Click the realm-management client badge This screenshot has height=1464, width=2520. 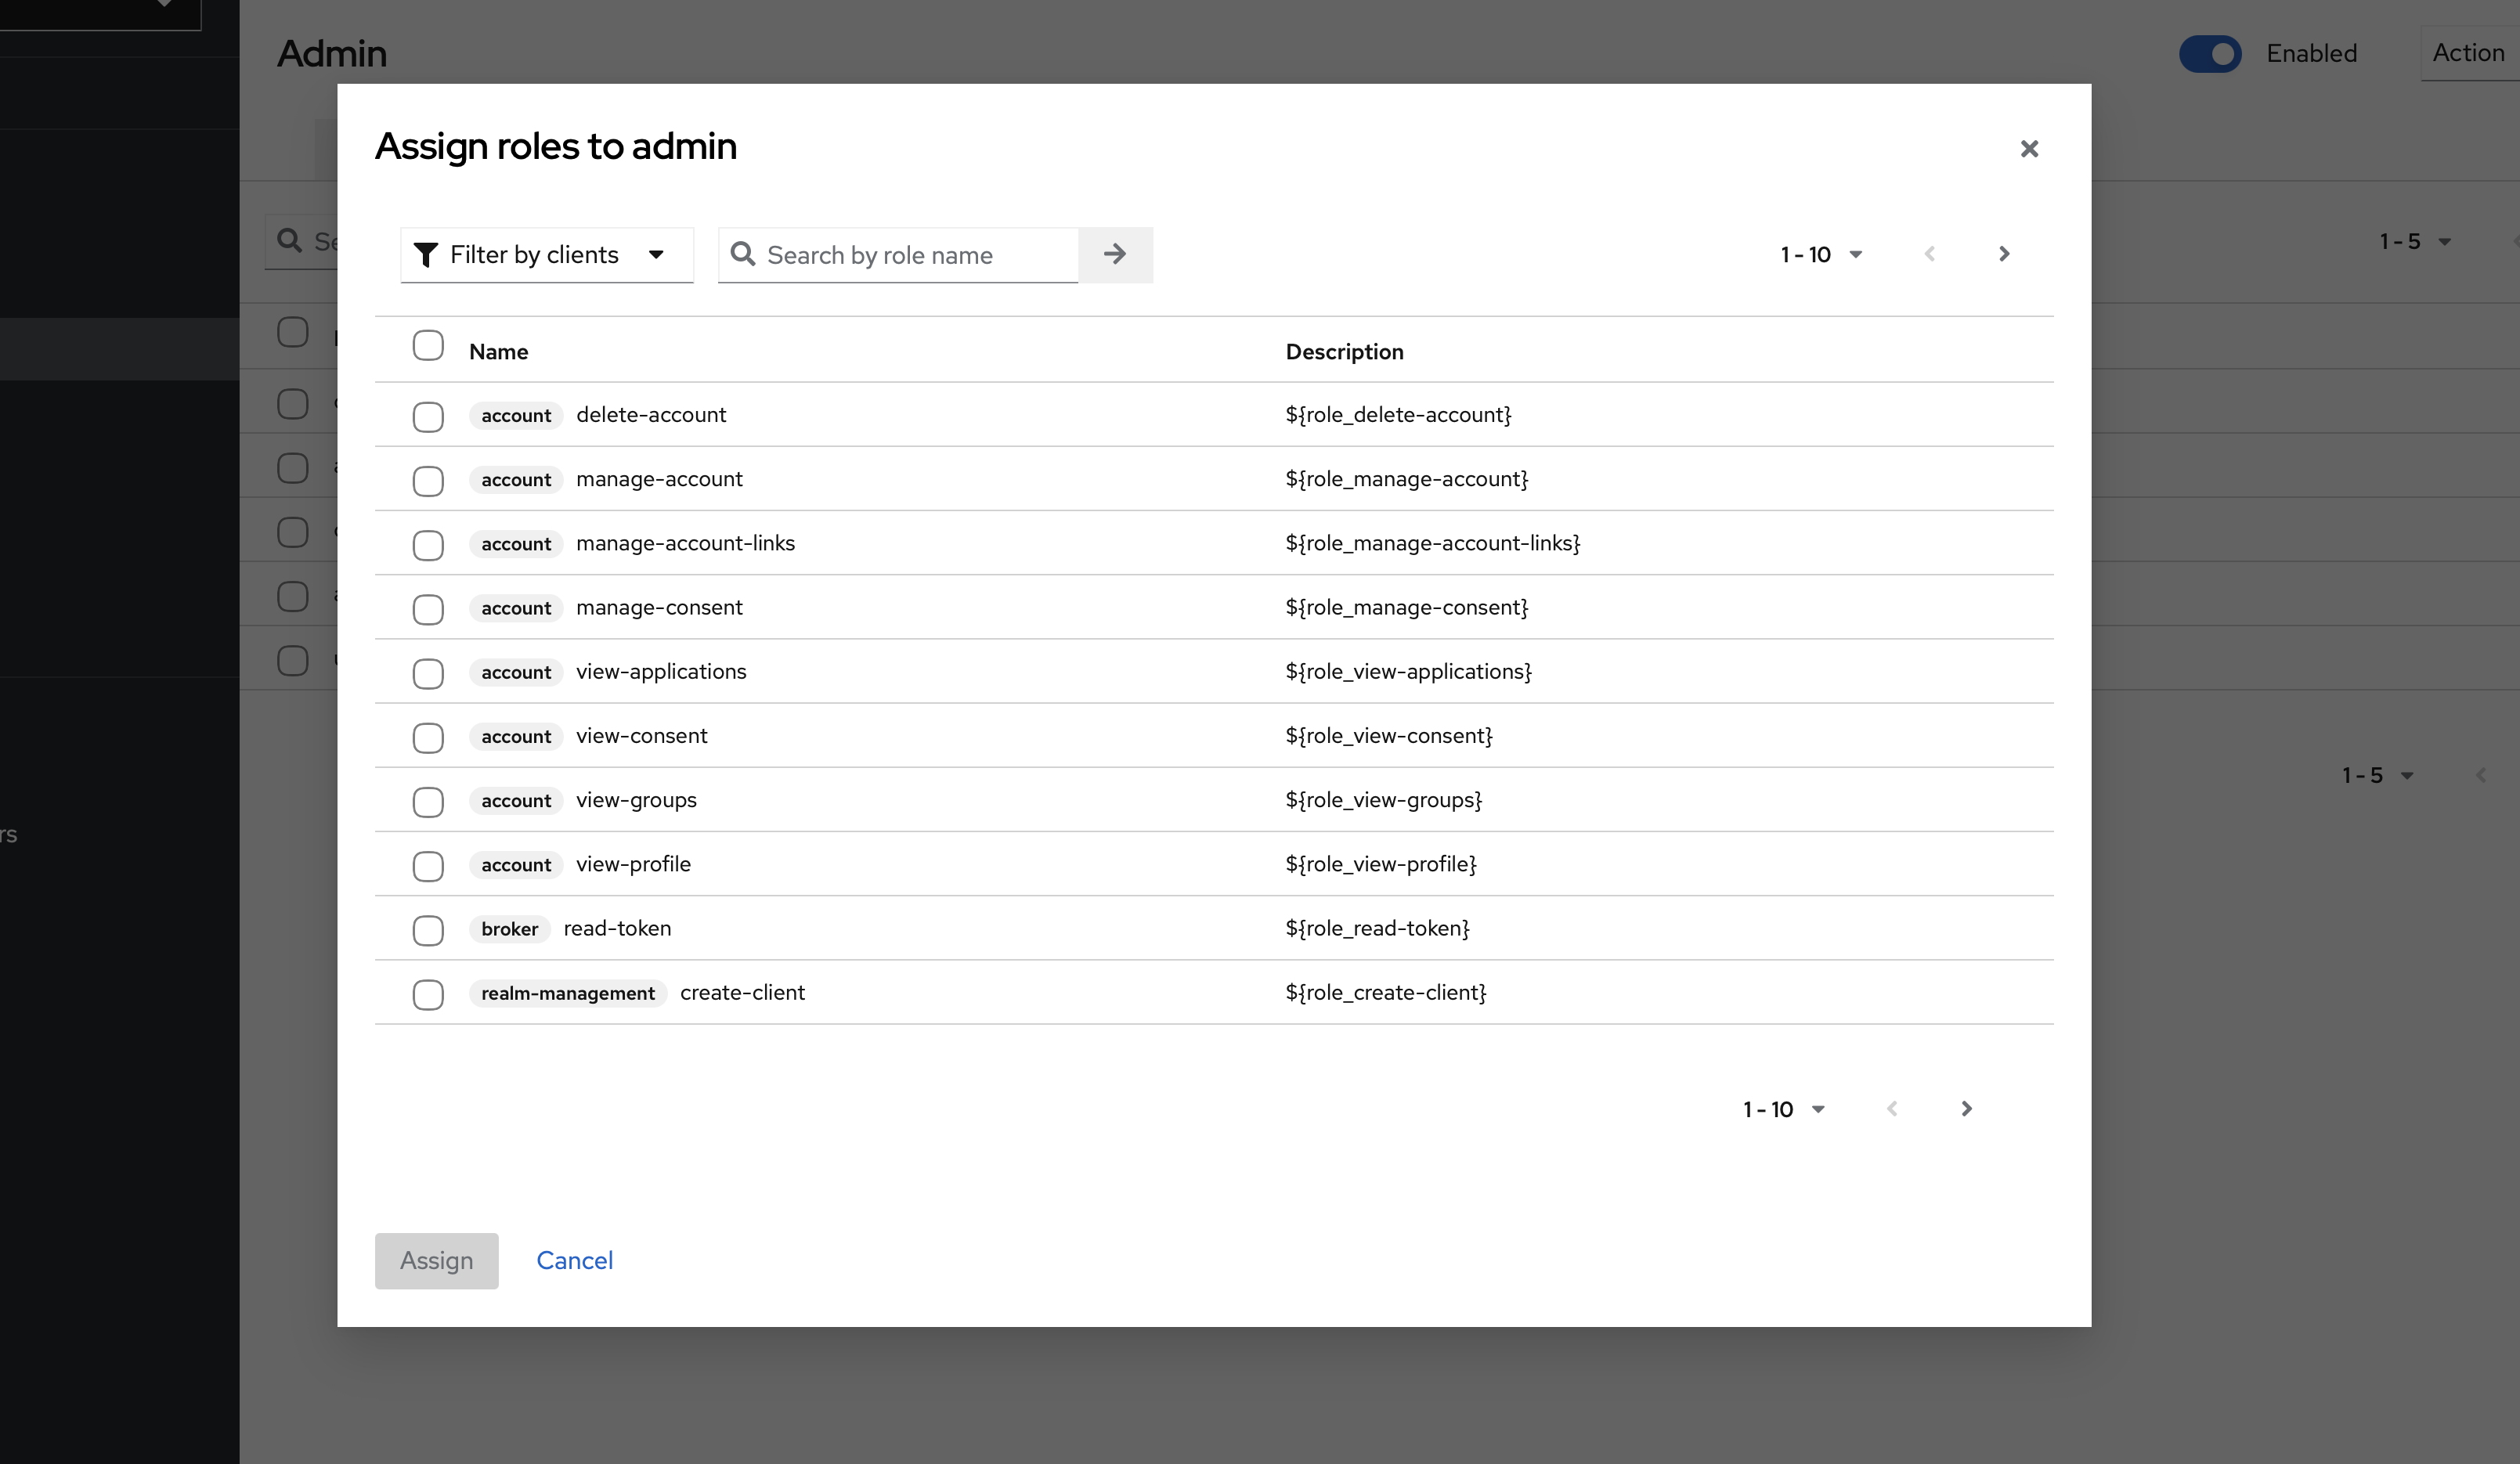[x=568, y=993]
